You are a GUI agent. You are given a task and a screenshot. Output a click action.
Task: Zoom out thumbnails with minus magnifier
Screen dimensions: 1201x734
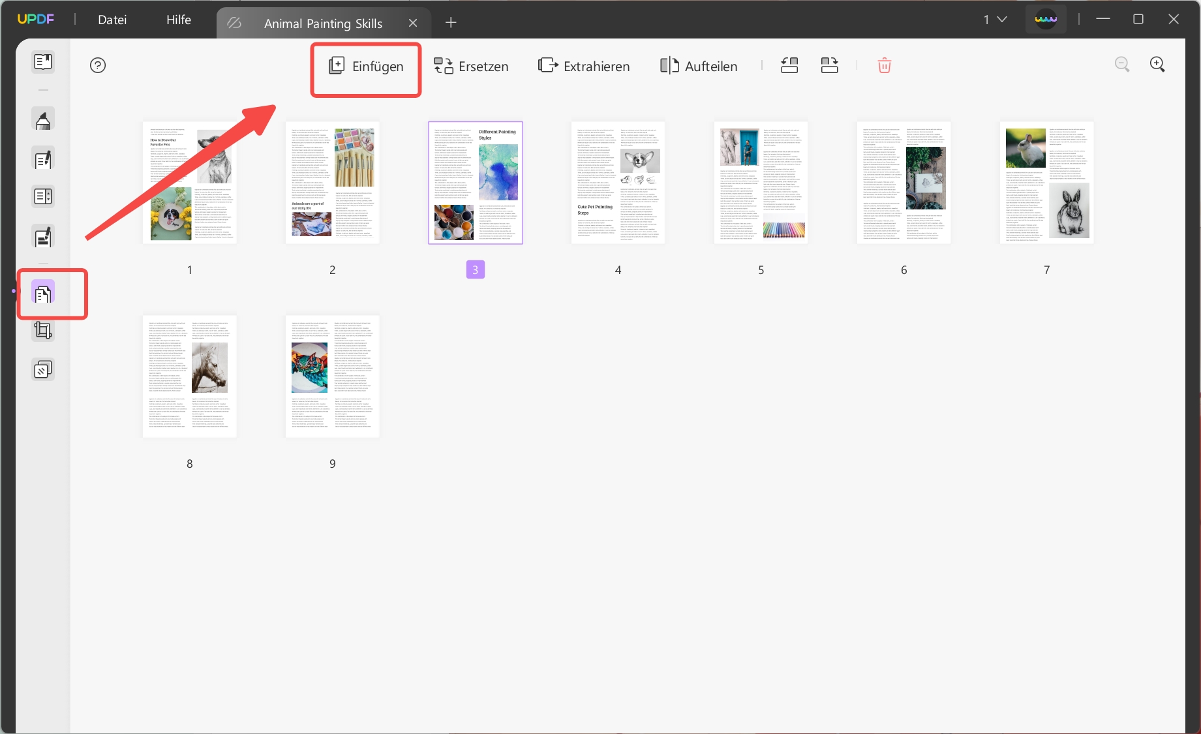[x=1122, y=64]
